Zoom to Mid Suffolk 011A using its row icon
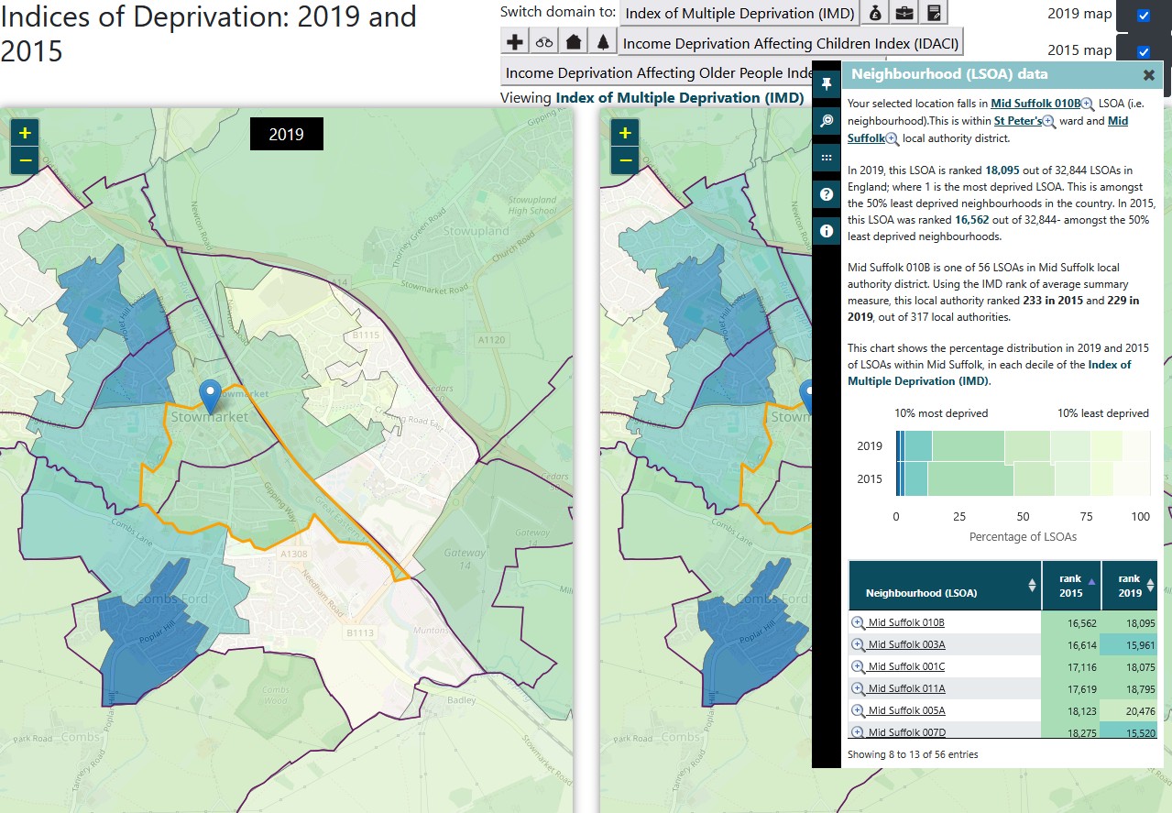Image resolution: width=1172 pixels, height=813 pixels. pos(859,689)
